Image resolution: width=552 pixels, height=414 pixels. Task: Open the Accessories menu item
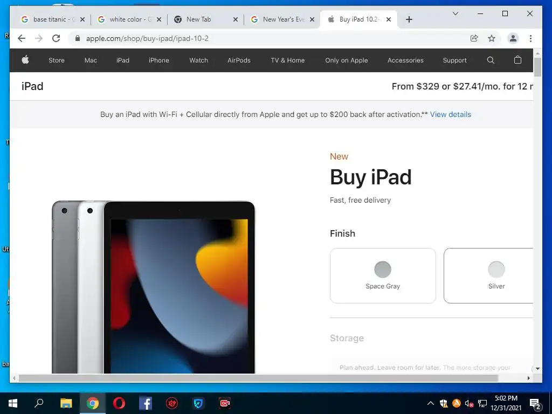pyautogui.click(x=405, y=60)
